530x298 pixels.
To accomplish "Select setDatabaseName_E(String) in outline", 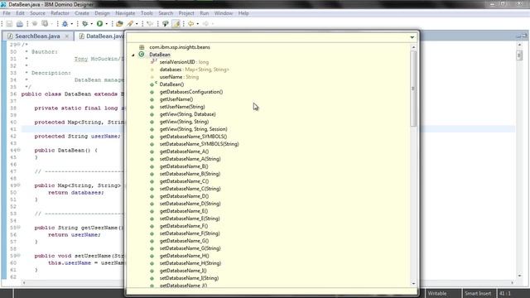I will [x=190, y=219].
